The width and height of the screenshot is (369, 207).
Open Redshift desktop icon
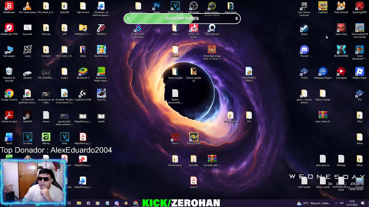point(28,117)
